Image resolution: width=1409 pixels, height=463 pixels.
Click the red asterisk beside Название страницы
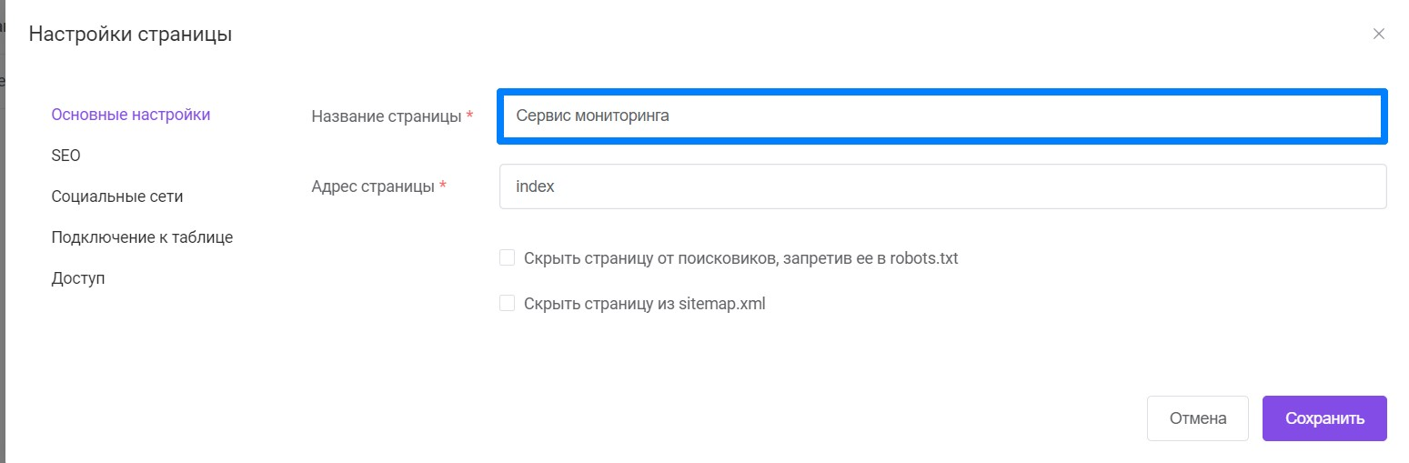point(469,116)
